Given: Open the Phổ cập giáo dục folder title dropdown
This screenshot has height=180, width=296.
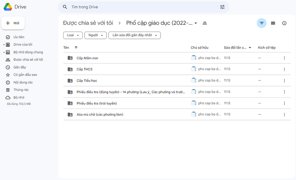Looking at the screenshot, I should pyautogui.click(x=196, y=23).
